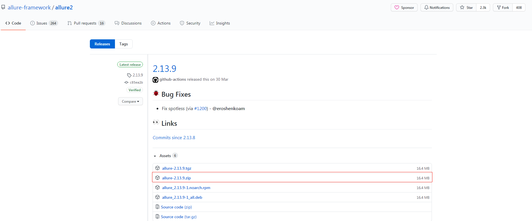Click package icon beside allure-2.13.9.tgz
This screenshot has width=532, height=221.
[157, 168]
